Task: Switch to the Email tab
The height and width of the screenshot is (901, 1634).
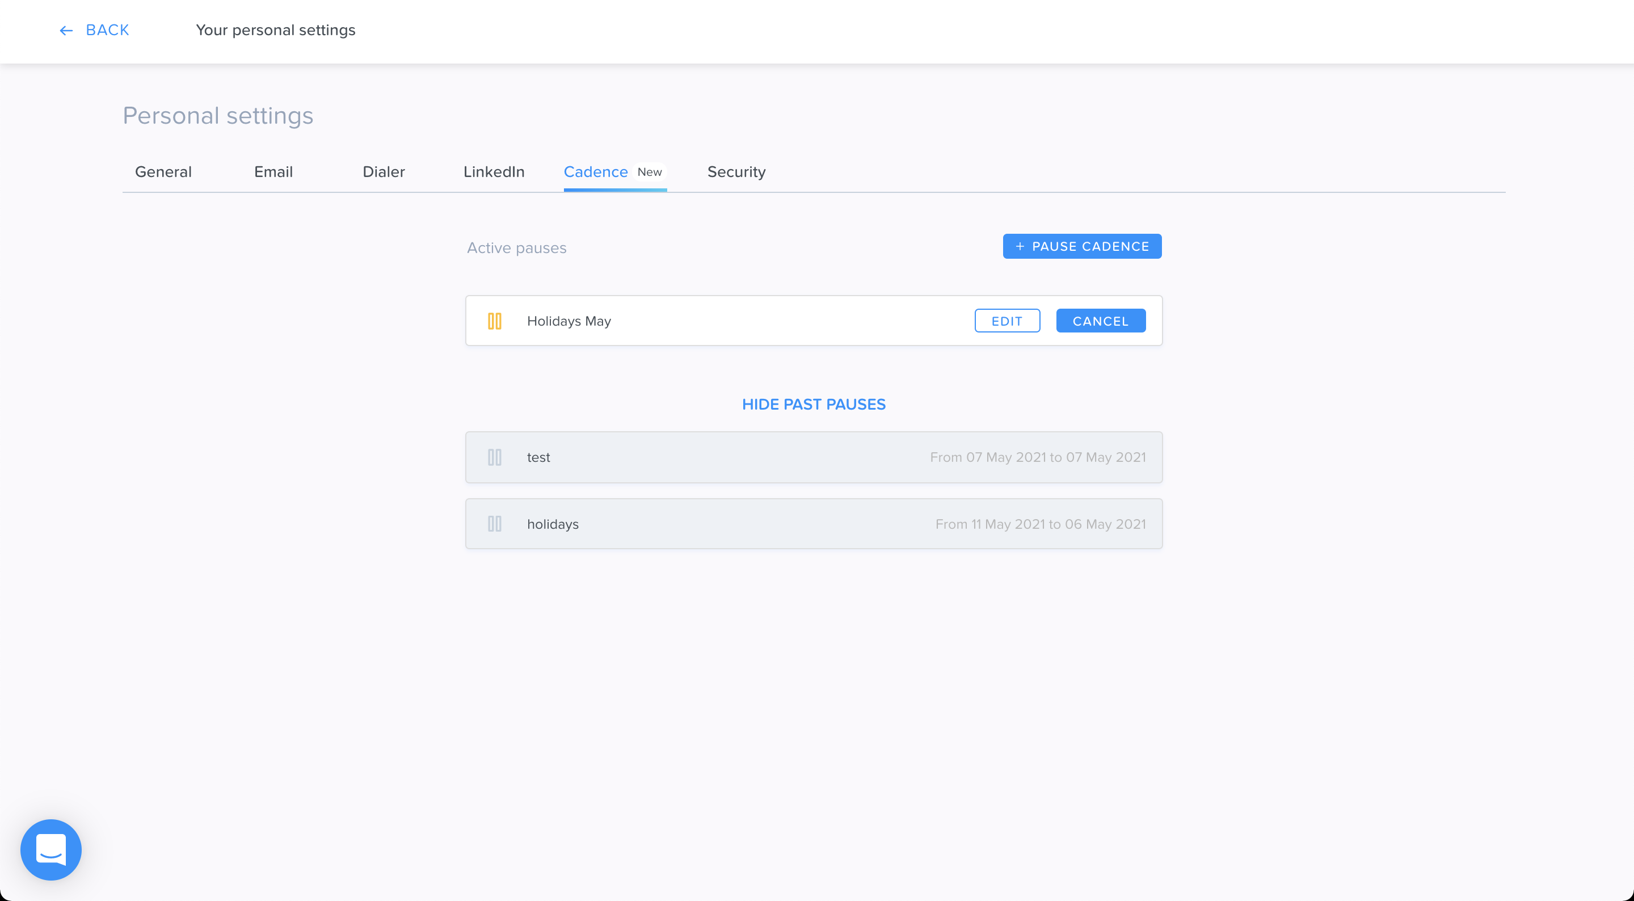Action: (273, 172)
